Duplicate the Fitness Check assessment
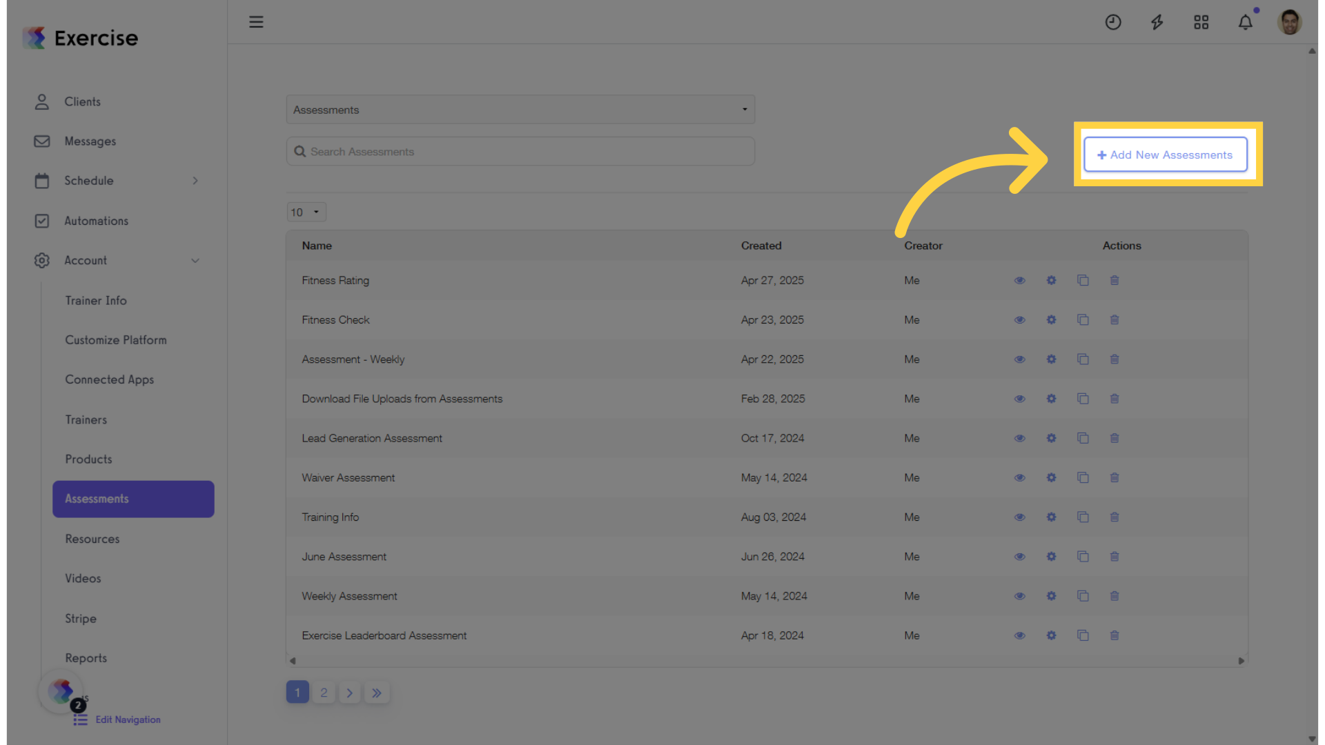The width and height of the screenshot is (1325, 745). click(x=1083, y=319)
